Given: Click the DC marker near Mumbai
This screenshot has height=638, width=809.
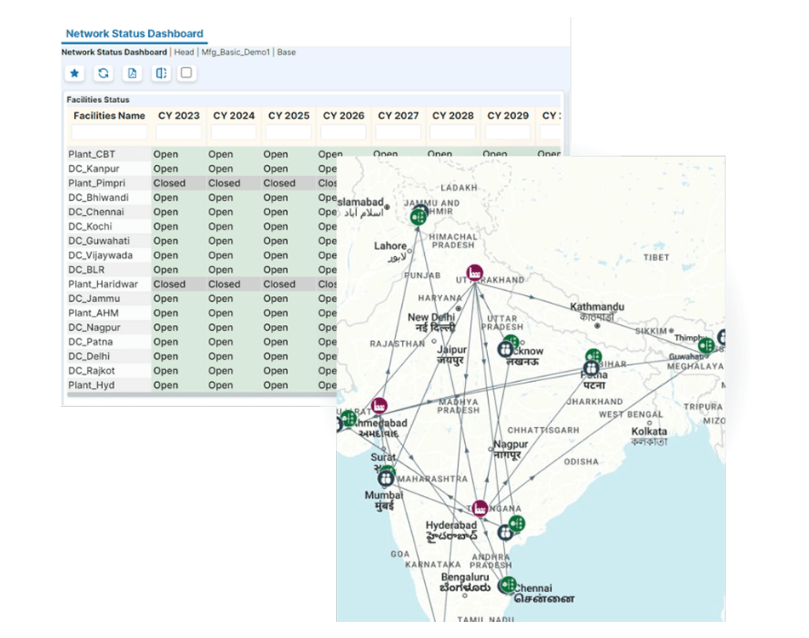Looking at the screenshot, I should tap(386, 479).
